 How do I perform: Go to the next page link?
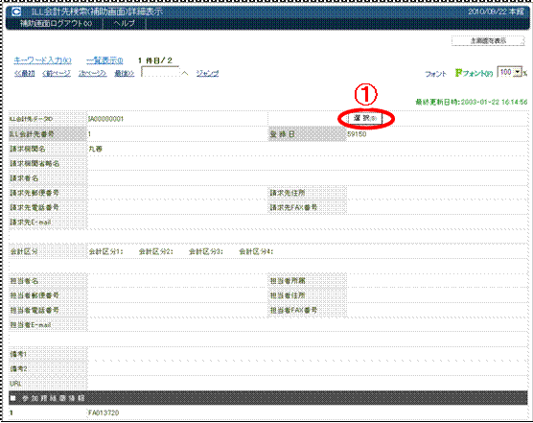(92, 73)
